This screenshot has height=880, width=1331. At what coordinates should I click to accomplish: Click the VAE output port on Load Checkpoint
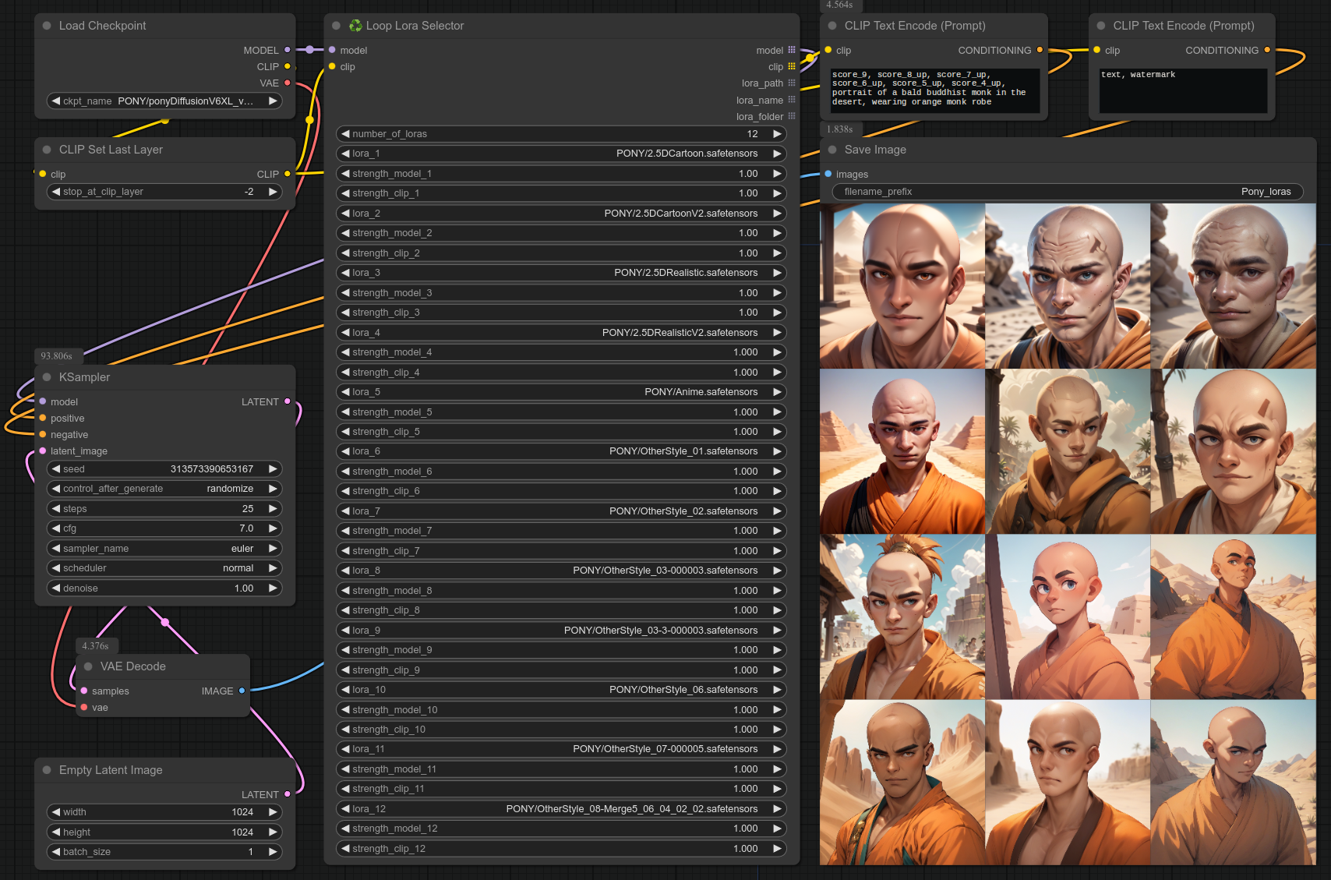[x=288, y=83]
